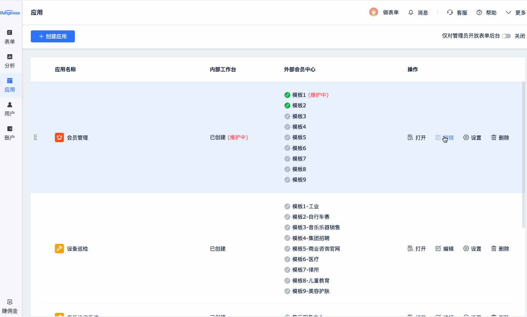Click 打开 for 会员管理 app
The height and width of the screenshot is (317, 527).
point(417,138)
